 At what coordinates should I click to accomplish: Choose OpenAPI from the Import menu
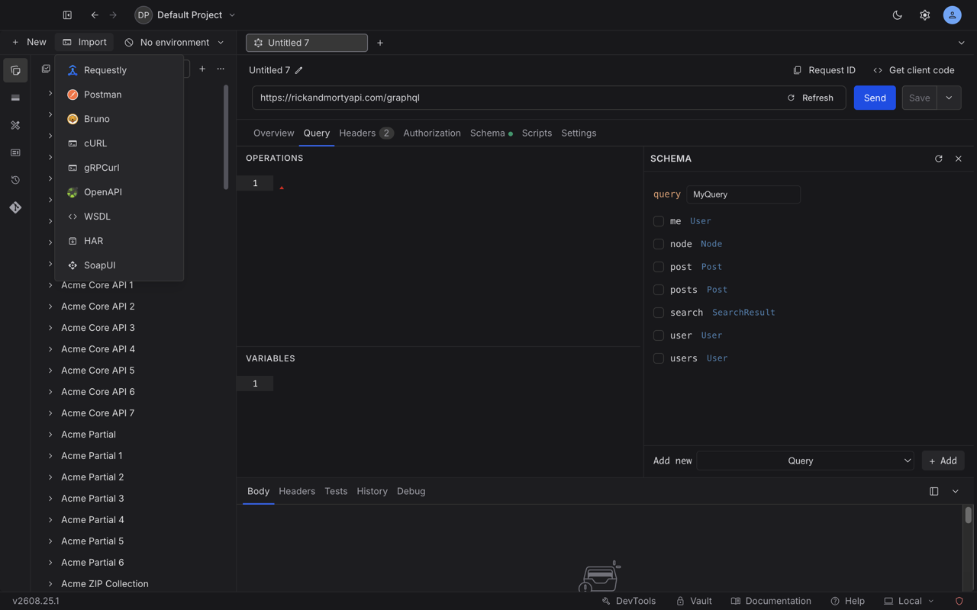(x=119, y=192)
